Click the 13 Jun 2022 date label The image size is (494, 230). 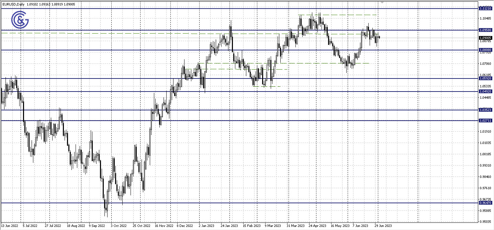(9, 226)
